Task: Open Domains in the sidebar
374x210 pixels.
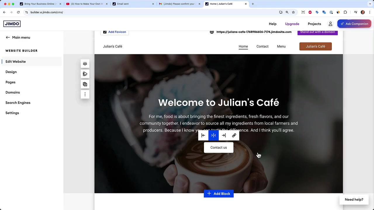Action: 13,92
